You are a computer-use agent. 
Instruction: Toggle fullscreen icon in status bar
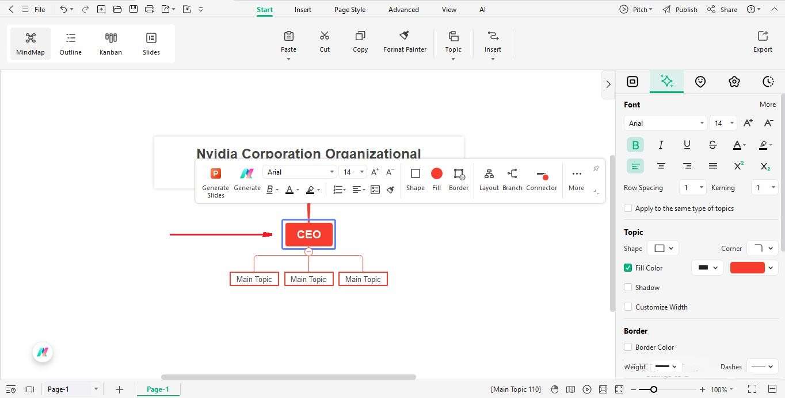(752, 389)
